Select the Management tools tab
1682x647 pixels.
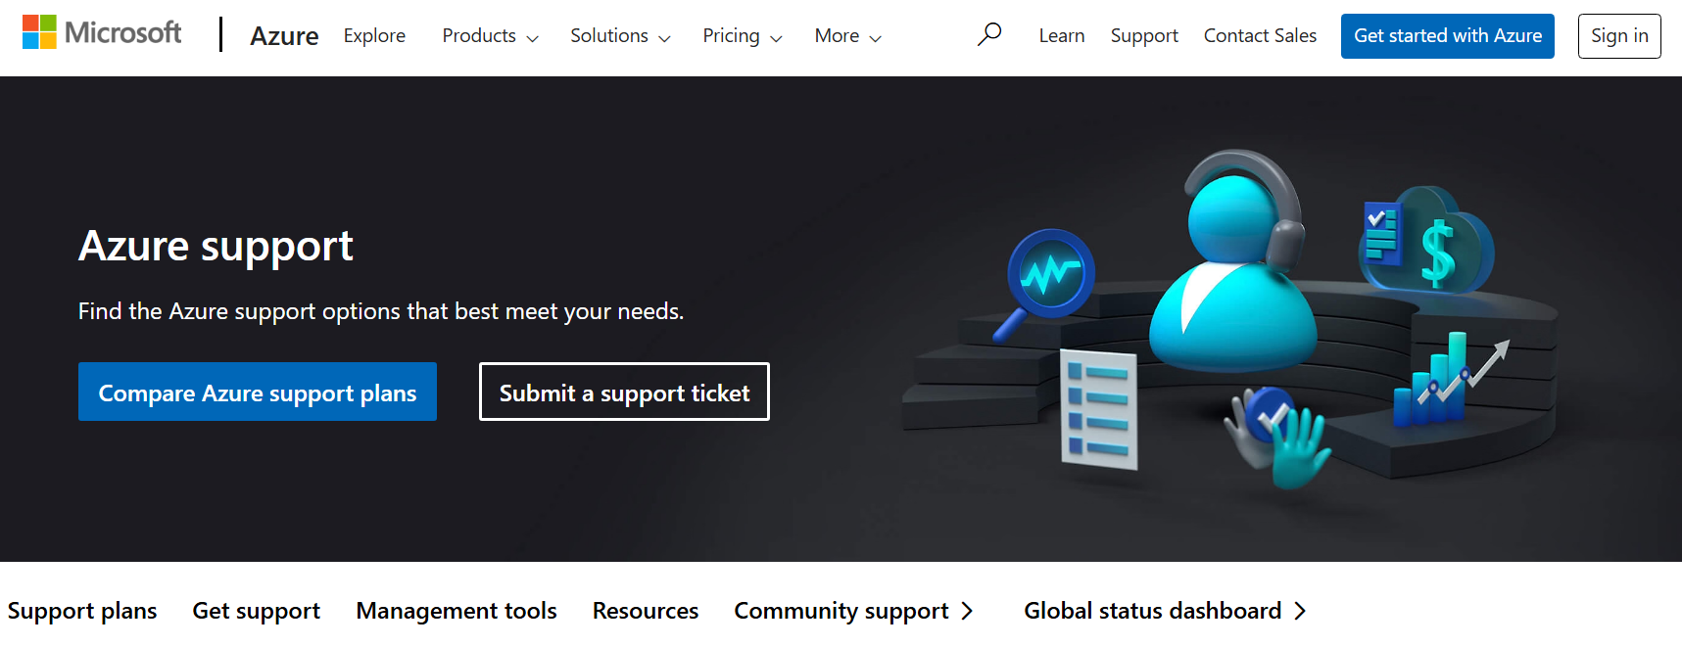(457, 611)
